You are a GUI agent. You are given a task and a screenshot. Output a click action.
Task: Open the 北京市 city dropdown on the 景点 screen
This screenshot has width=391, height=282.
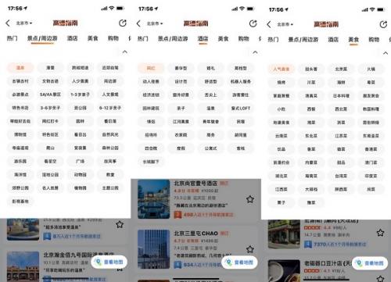[24, 23]
